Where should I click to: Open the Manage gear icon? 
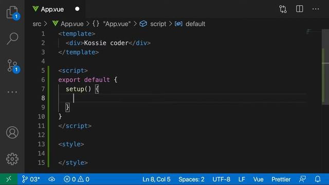[x=12, y=159]
